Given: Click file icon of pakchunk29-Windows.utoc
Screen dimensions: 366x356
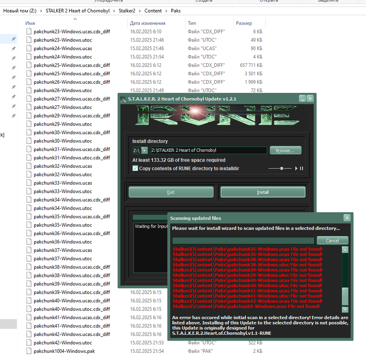Looking at the screenshot, I should [29, 124].
